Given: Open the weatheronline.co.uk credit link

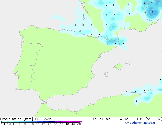Looking at the screenshot, I should tap(141, 123).
